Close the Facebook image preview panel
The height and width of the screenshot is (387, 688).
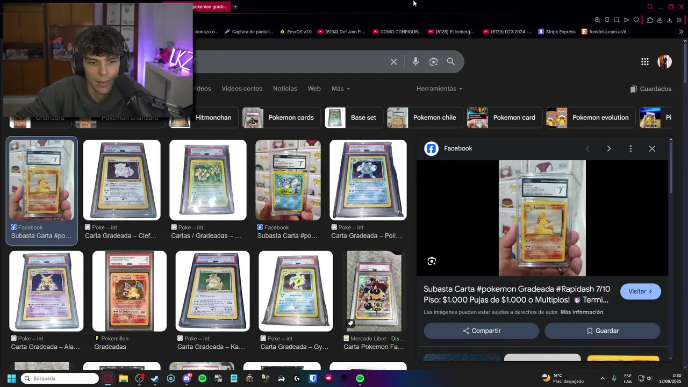pyautogui.click(x=652, y=149)
